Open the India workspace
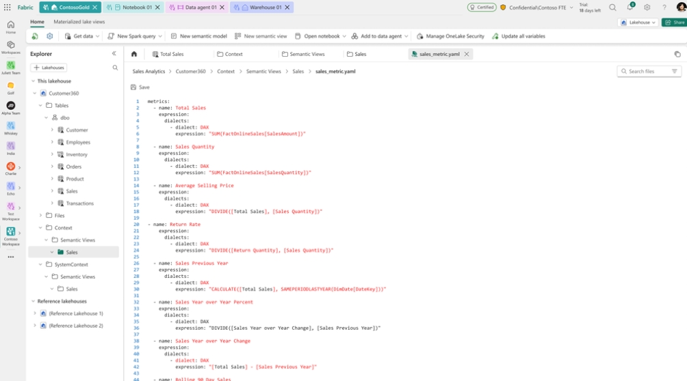The width and height of the screenshot is (687, 381). 10,148
